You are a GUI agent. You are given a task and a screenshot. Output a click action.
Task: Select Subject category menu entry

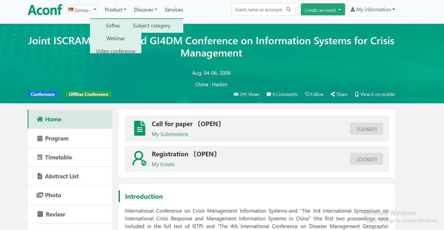pos(152,26)
